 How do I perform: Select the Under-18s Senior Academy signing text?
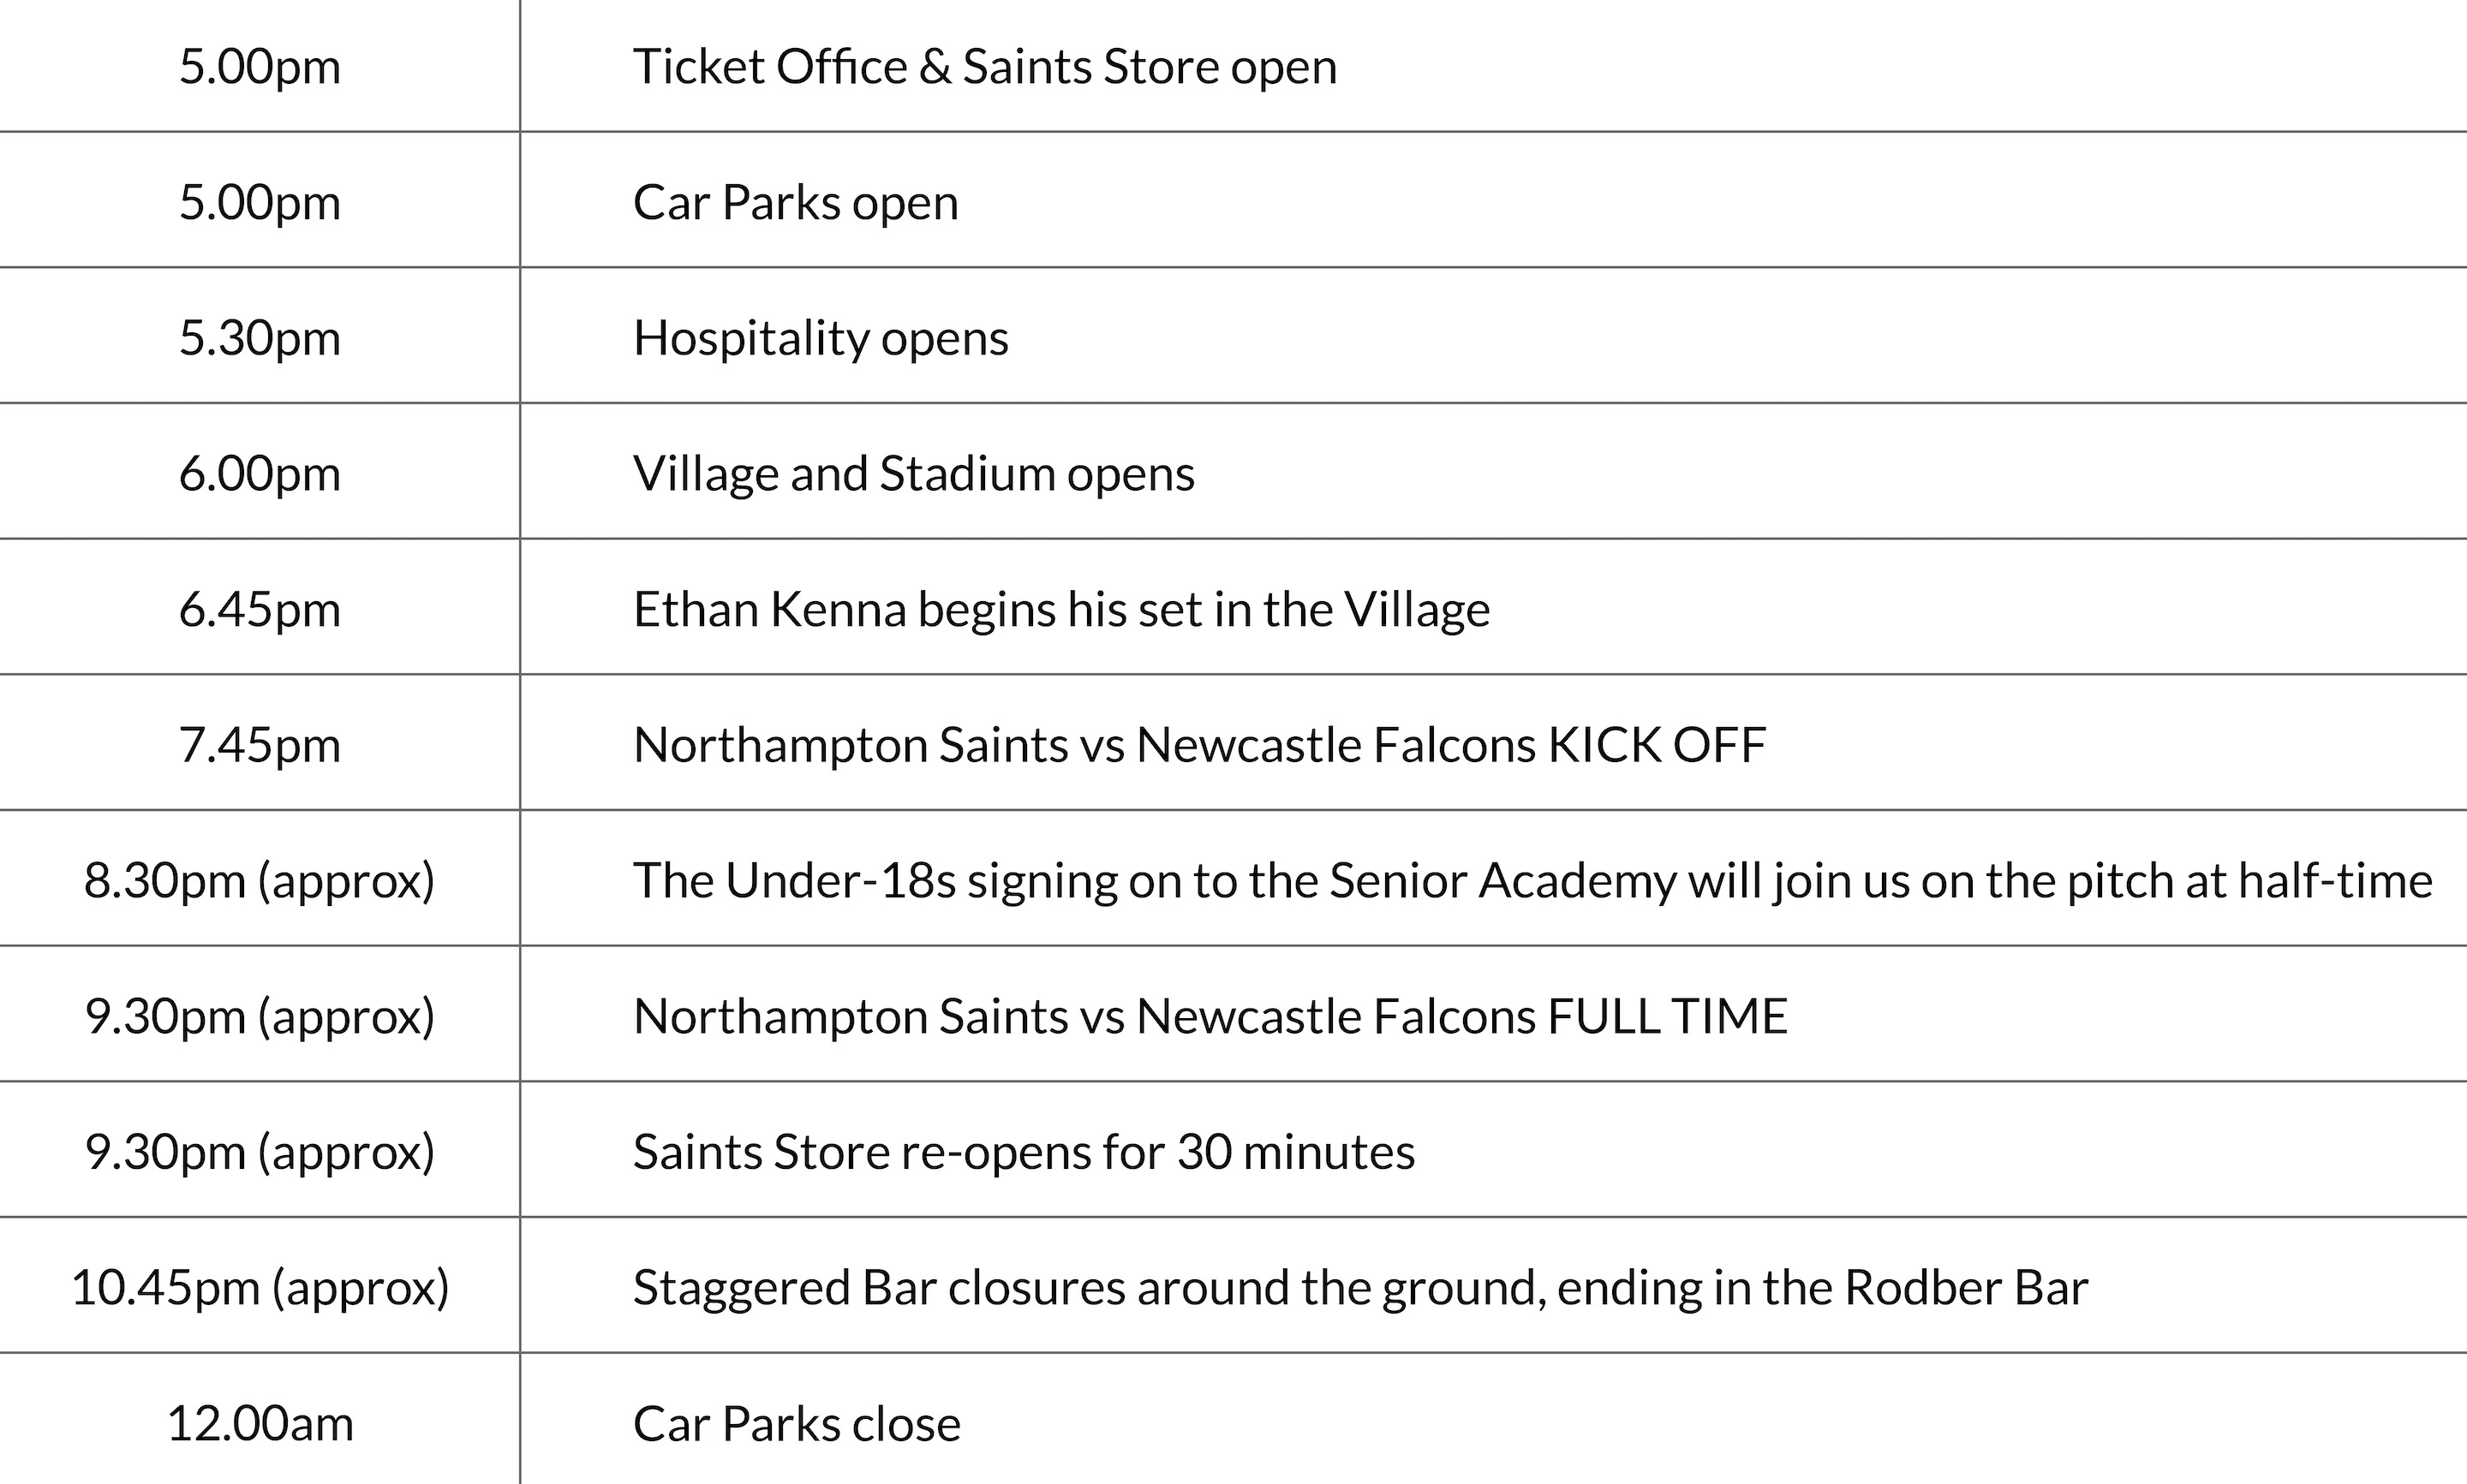pos(1532,881)
